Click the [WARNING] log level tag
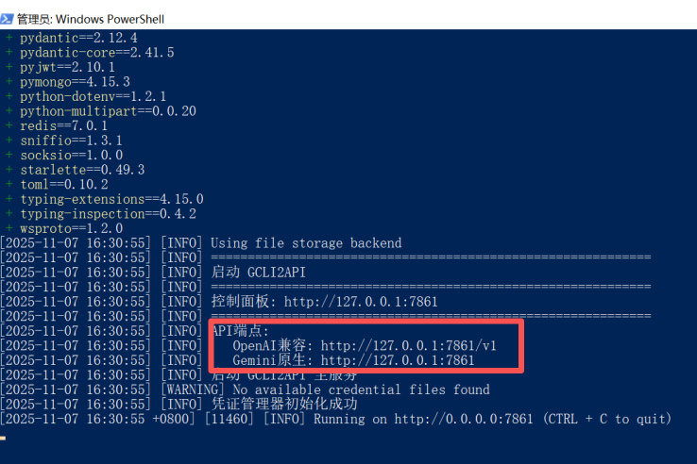 coord(194,389)
